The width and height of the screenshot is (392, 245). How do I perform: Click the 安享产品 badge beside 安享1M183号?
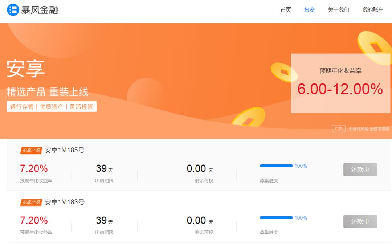31,202
